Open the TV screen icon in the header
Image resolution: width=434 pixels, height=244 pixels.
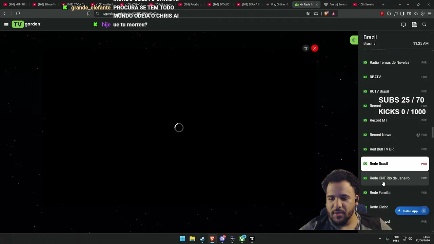pyautogui.click(x=403, y=24)
